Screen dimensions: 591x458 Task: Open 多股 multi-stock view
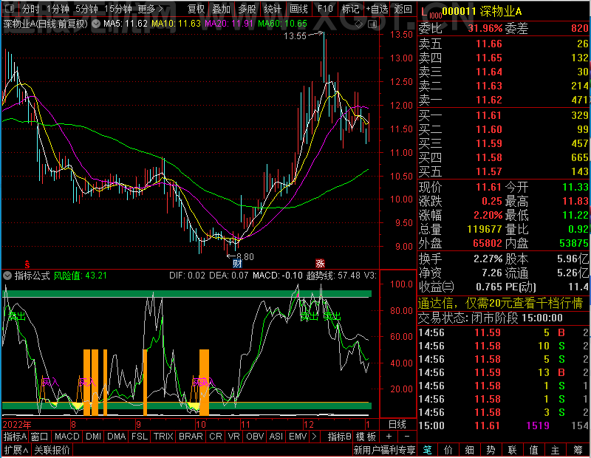click(x=247, y=9)
